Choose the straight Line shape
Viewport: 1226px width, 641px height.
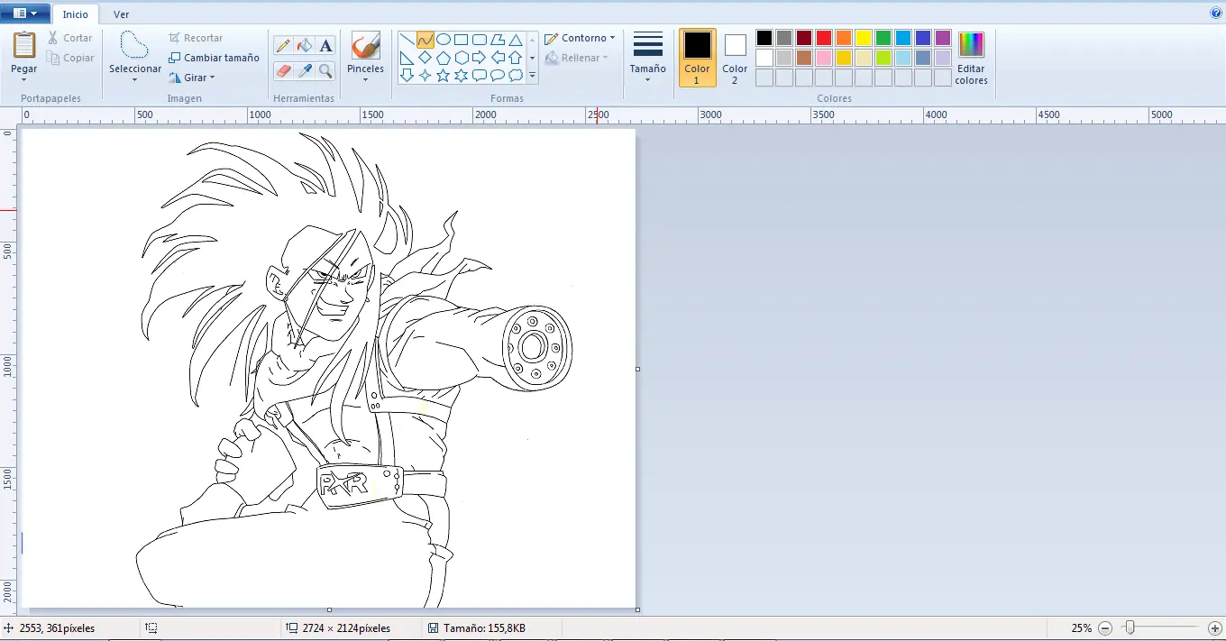[407, 40]
